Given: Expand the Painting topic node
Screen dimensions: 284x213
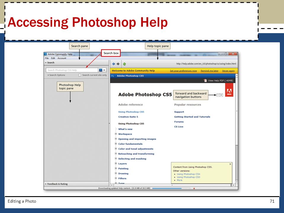Looking at the screenshot, I should (x=116, y=168).
